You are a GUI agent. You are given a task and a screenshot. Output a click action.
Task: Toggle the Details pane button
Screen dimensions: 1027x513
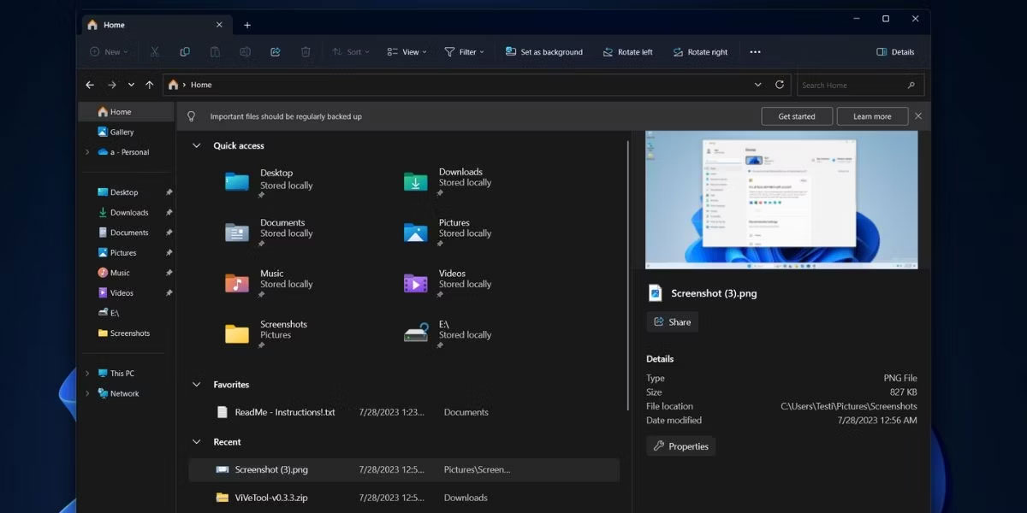point(895,52)
